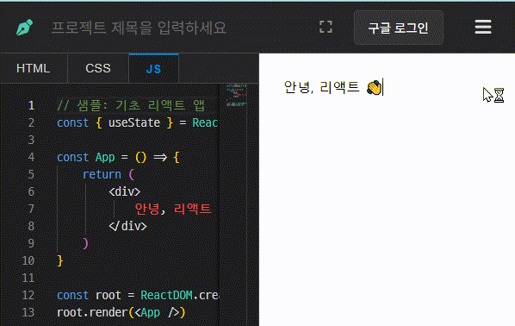Click the closing brace on line 10
The width and height of the screenshot is (515, 326).
(x=59, y=260)
